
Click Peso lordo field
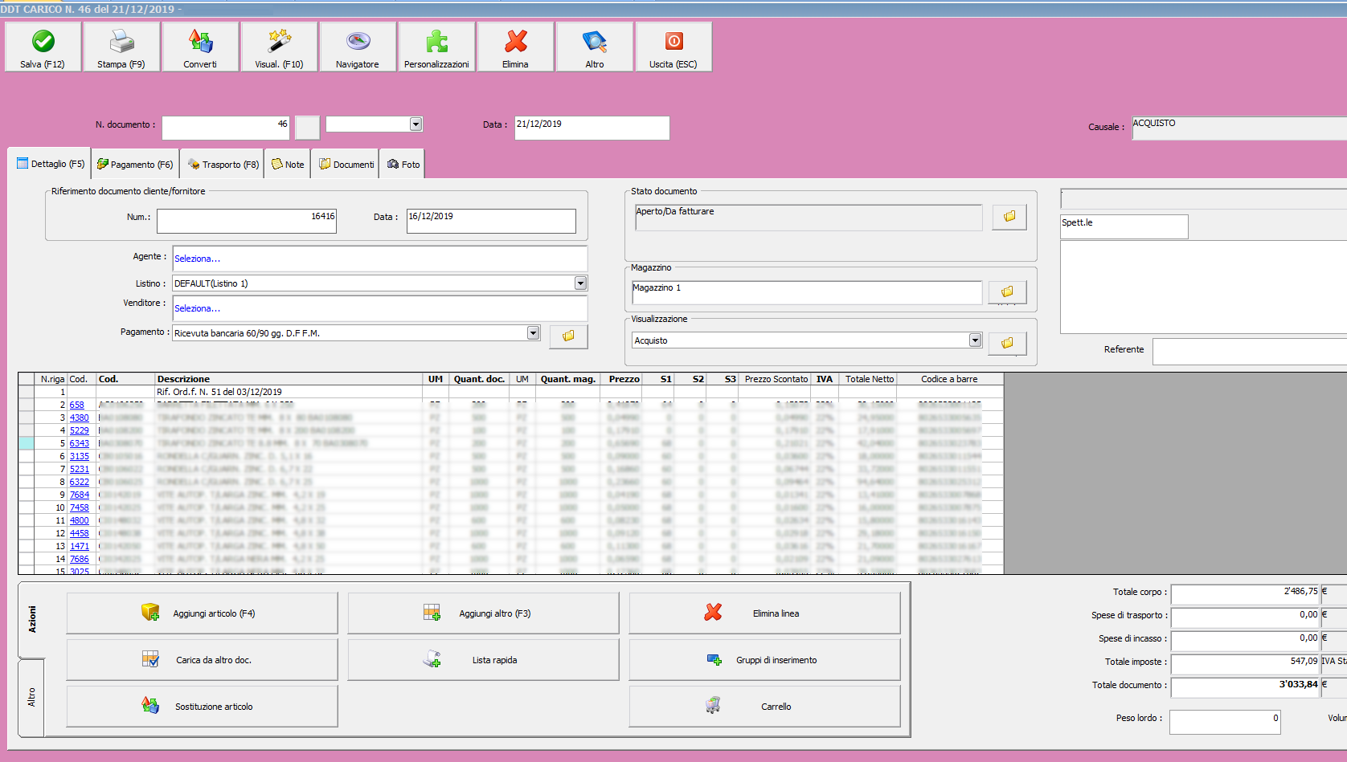point(1225,722)
